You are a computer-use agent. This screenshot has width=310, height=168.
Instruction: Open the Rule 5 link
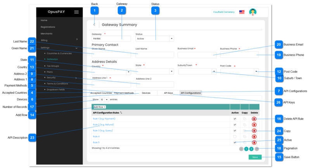point(96,142)
